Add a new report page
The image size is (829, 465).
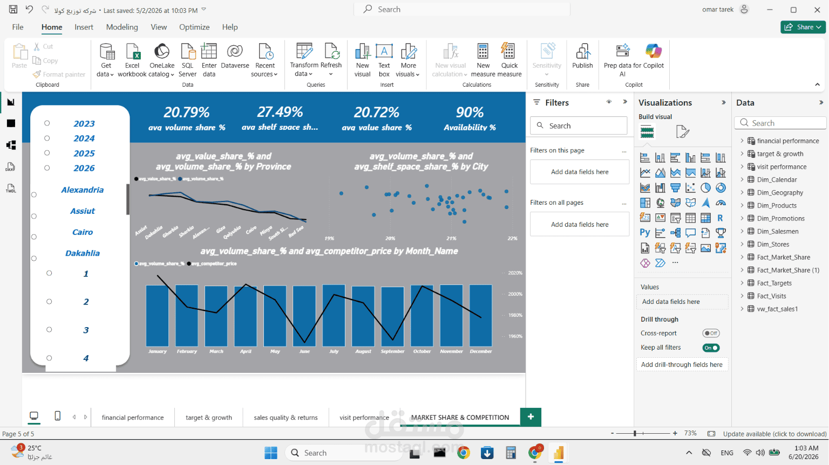531,417
